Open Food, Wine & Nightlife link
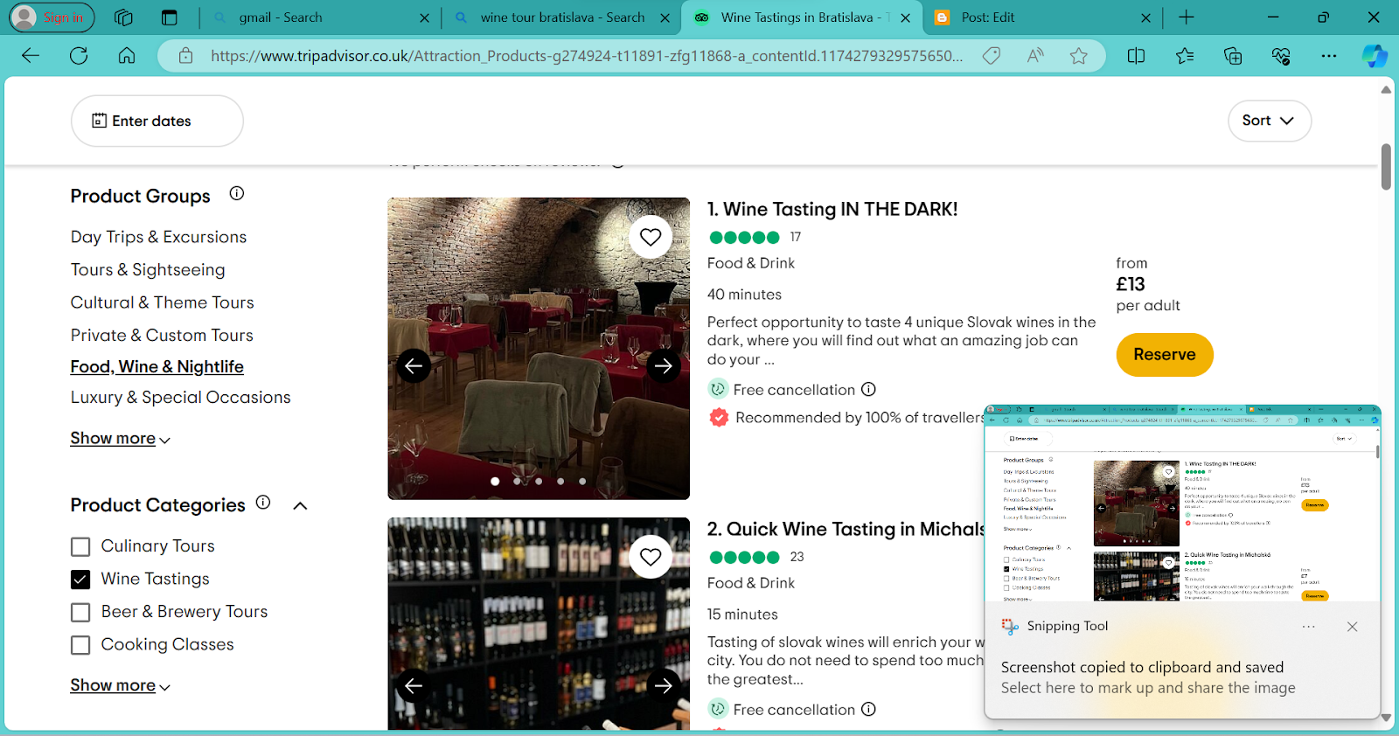The width and height of the screenshot is (1399, 736). point(157,366)
